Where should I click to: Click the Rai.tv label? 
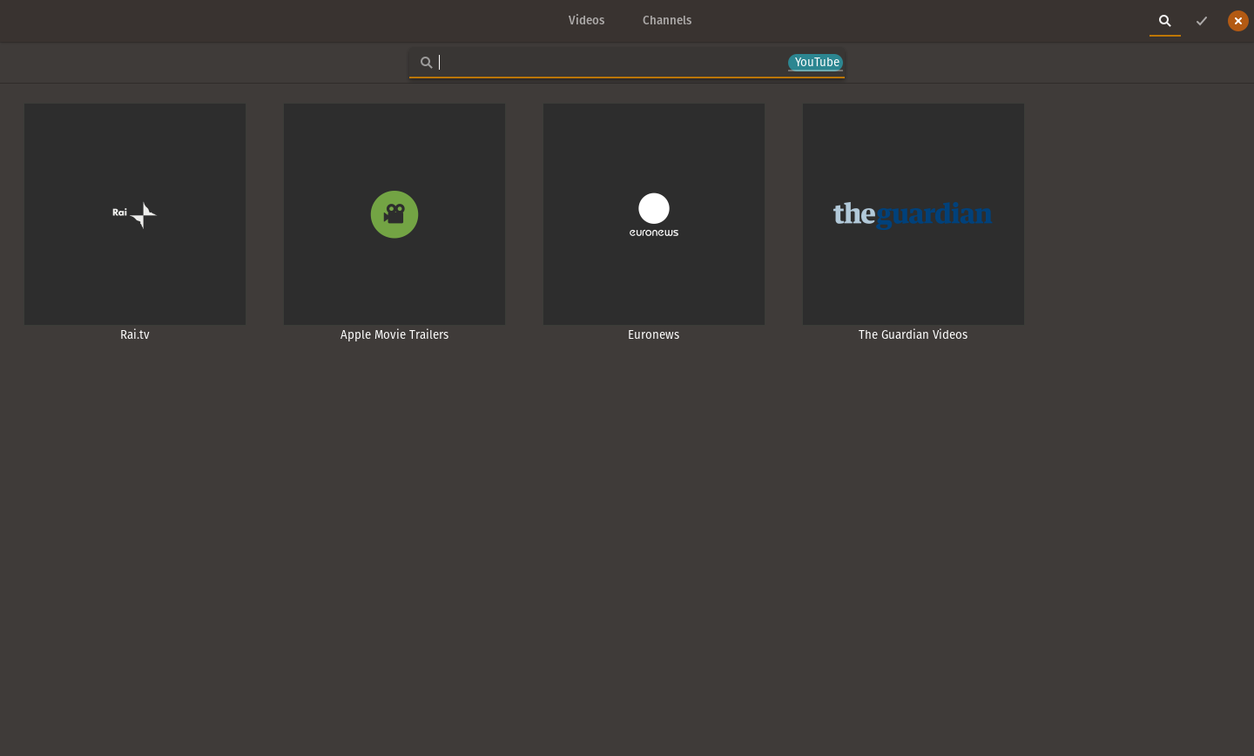(135, 334)
